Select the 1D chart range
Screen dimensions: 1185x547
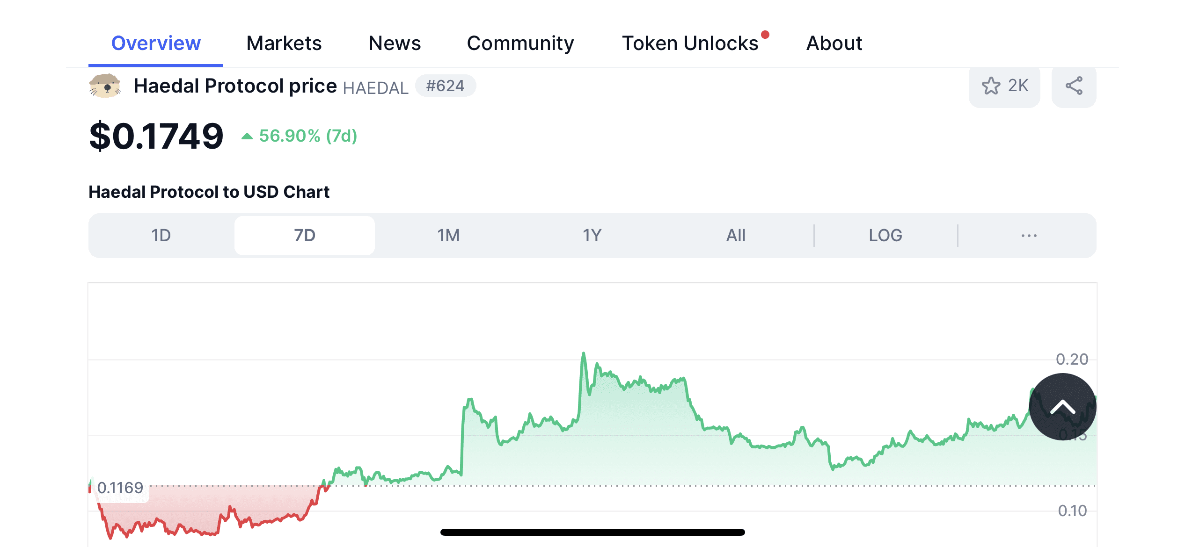(161, 236)
